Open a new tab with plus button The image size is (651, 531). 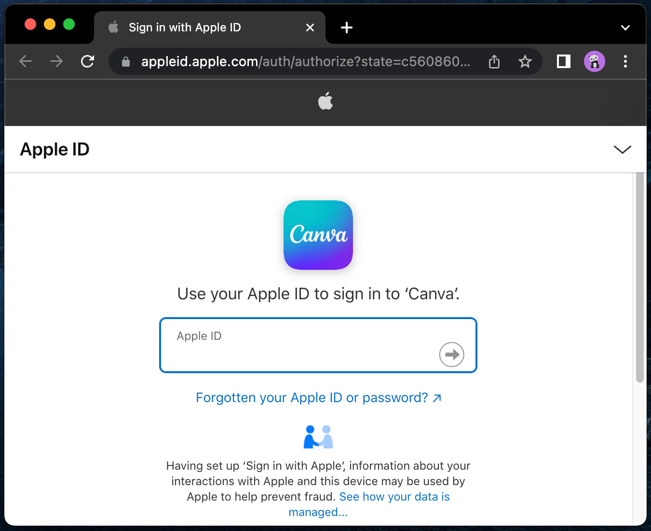pos(346,28)
